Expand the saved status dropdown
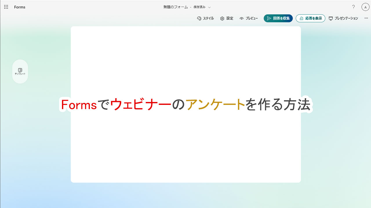This screenshot has width=371, height=208. tap(209, 7)
